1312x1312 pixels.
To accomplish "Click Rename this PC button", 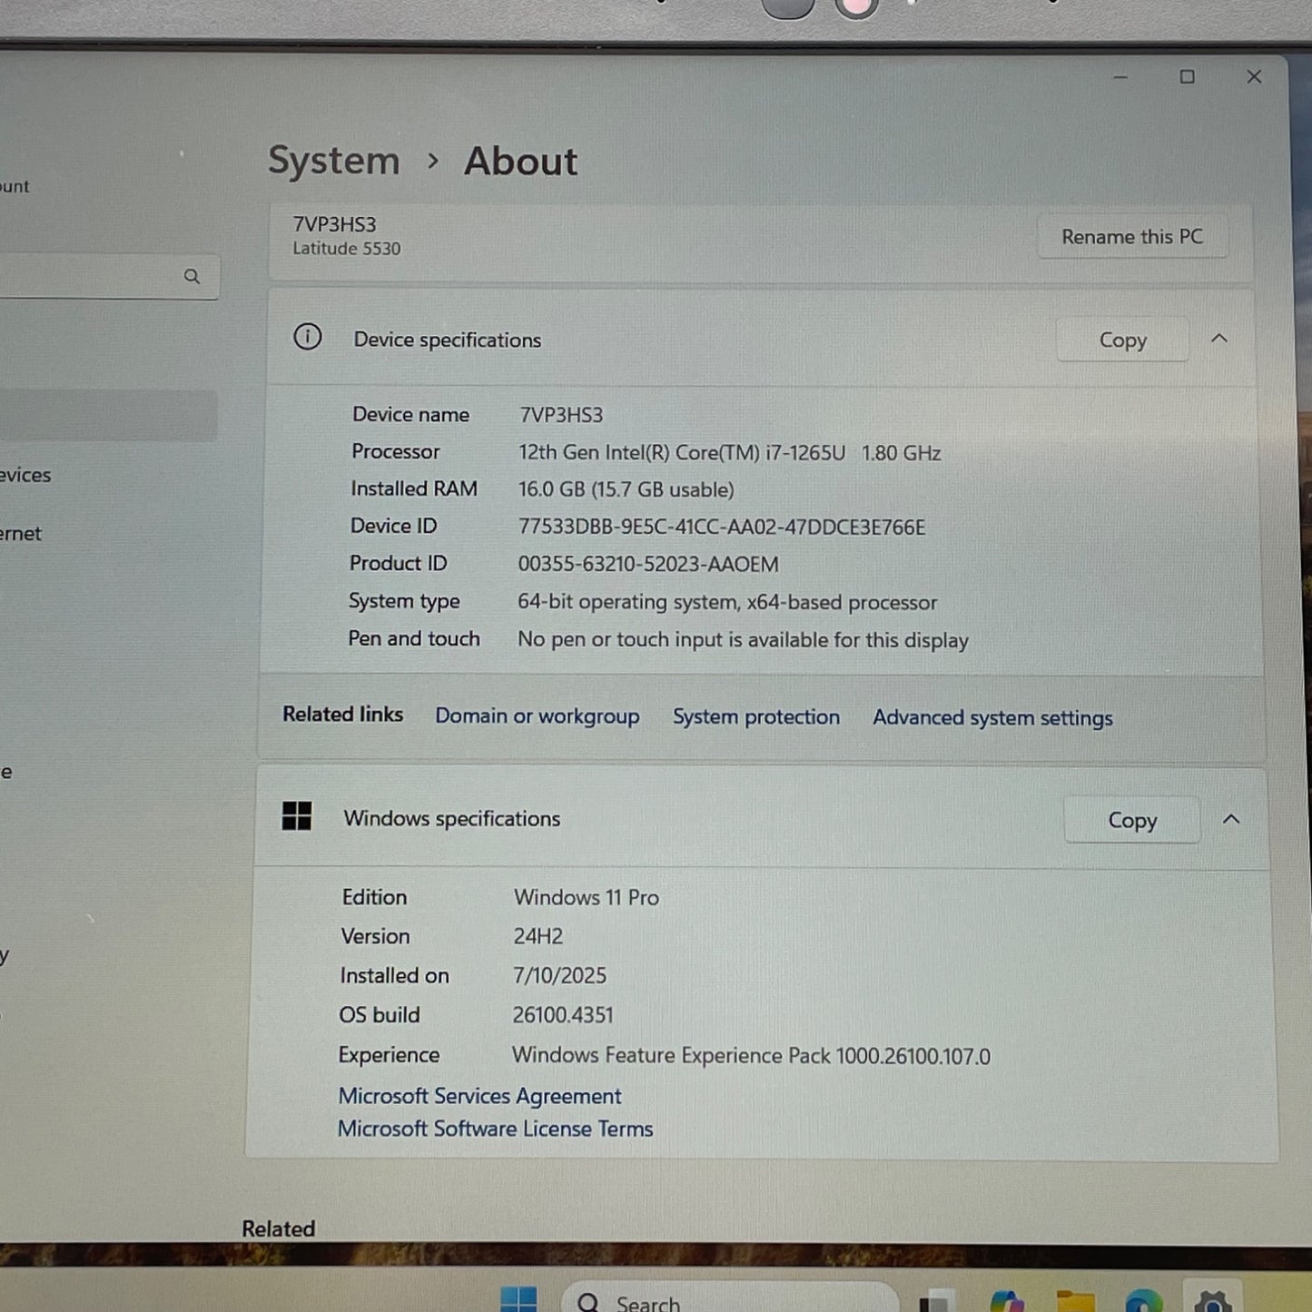I will (1132, 237).
